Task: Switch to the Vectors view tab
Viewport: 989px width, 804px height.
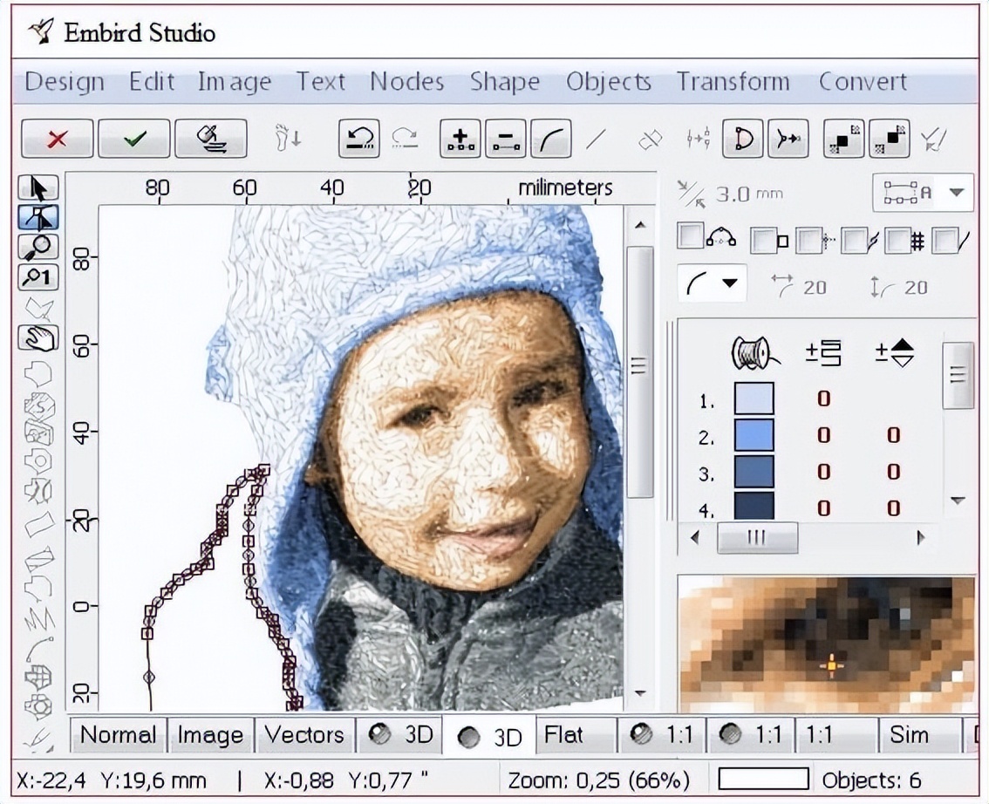Action: click(304, 735)
